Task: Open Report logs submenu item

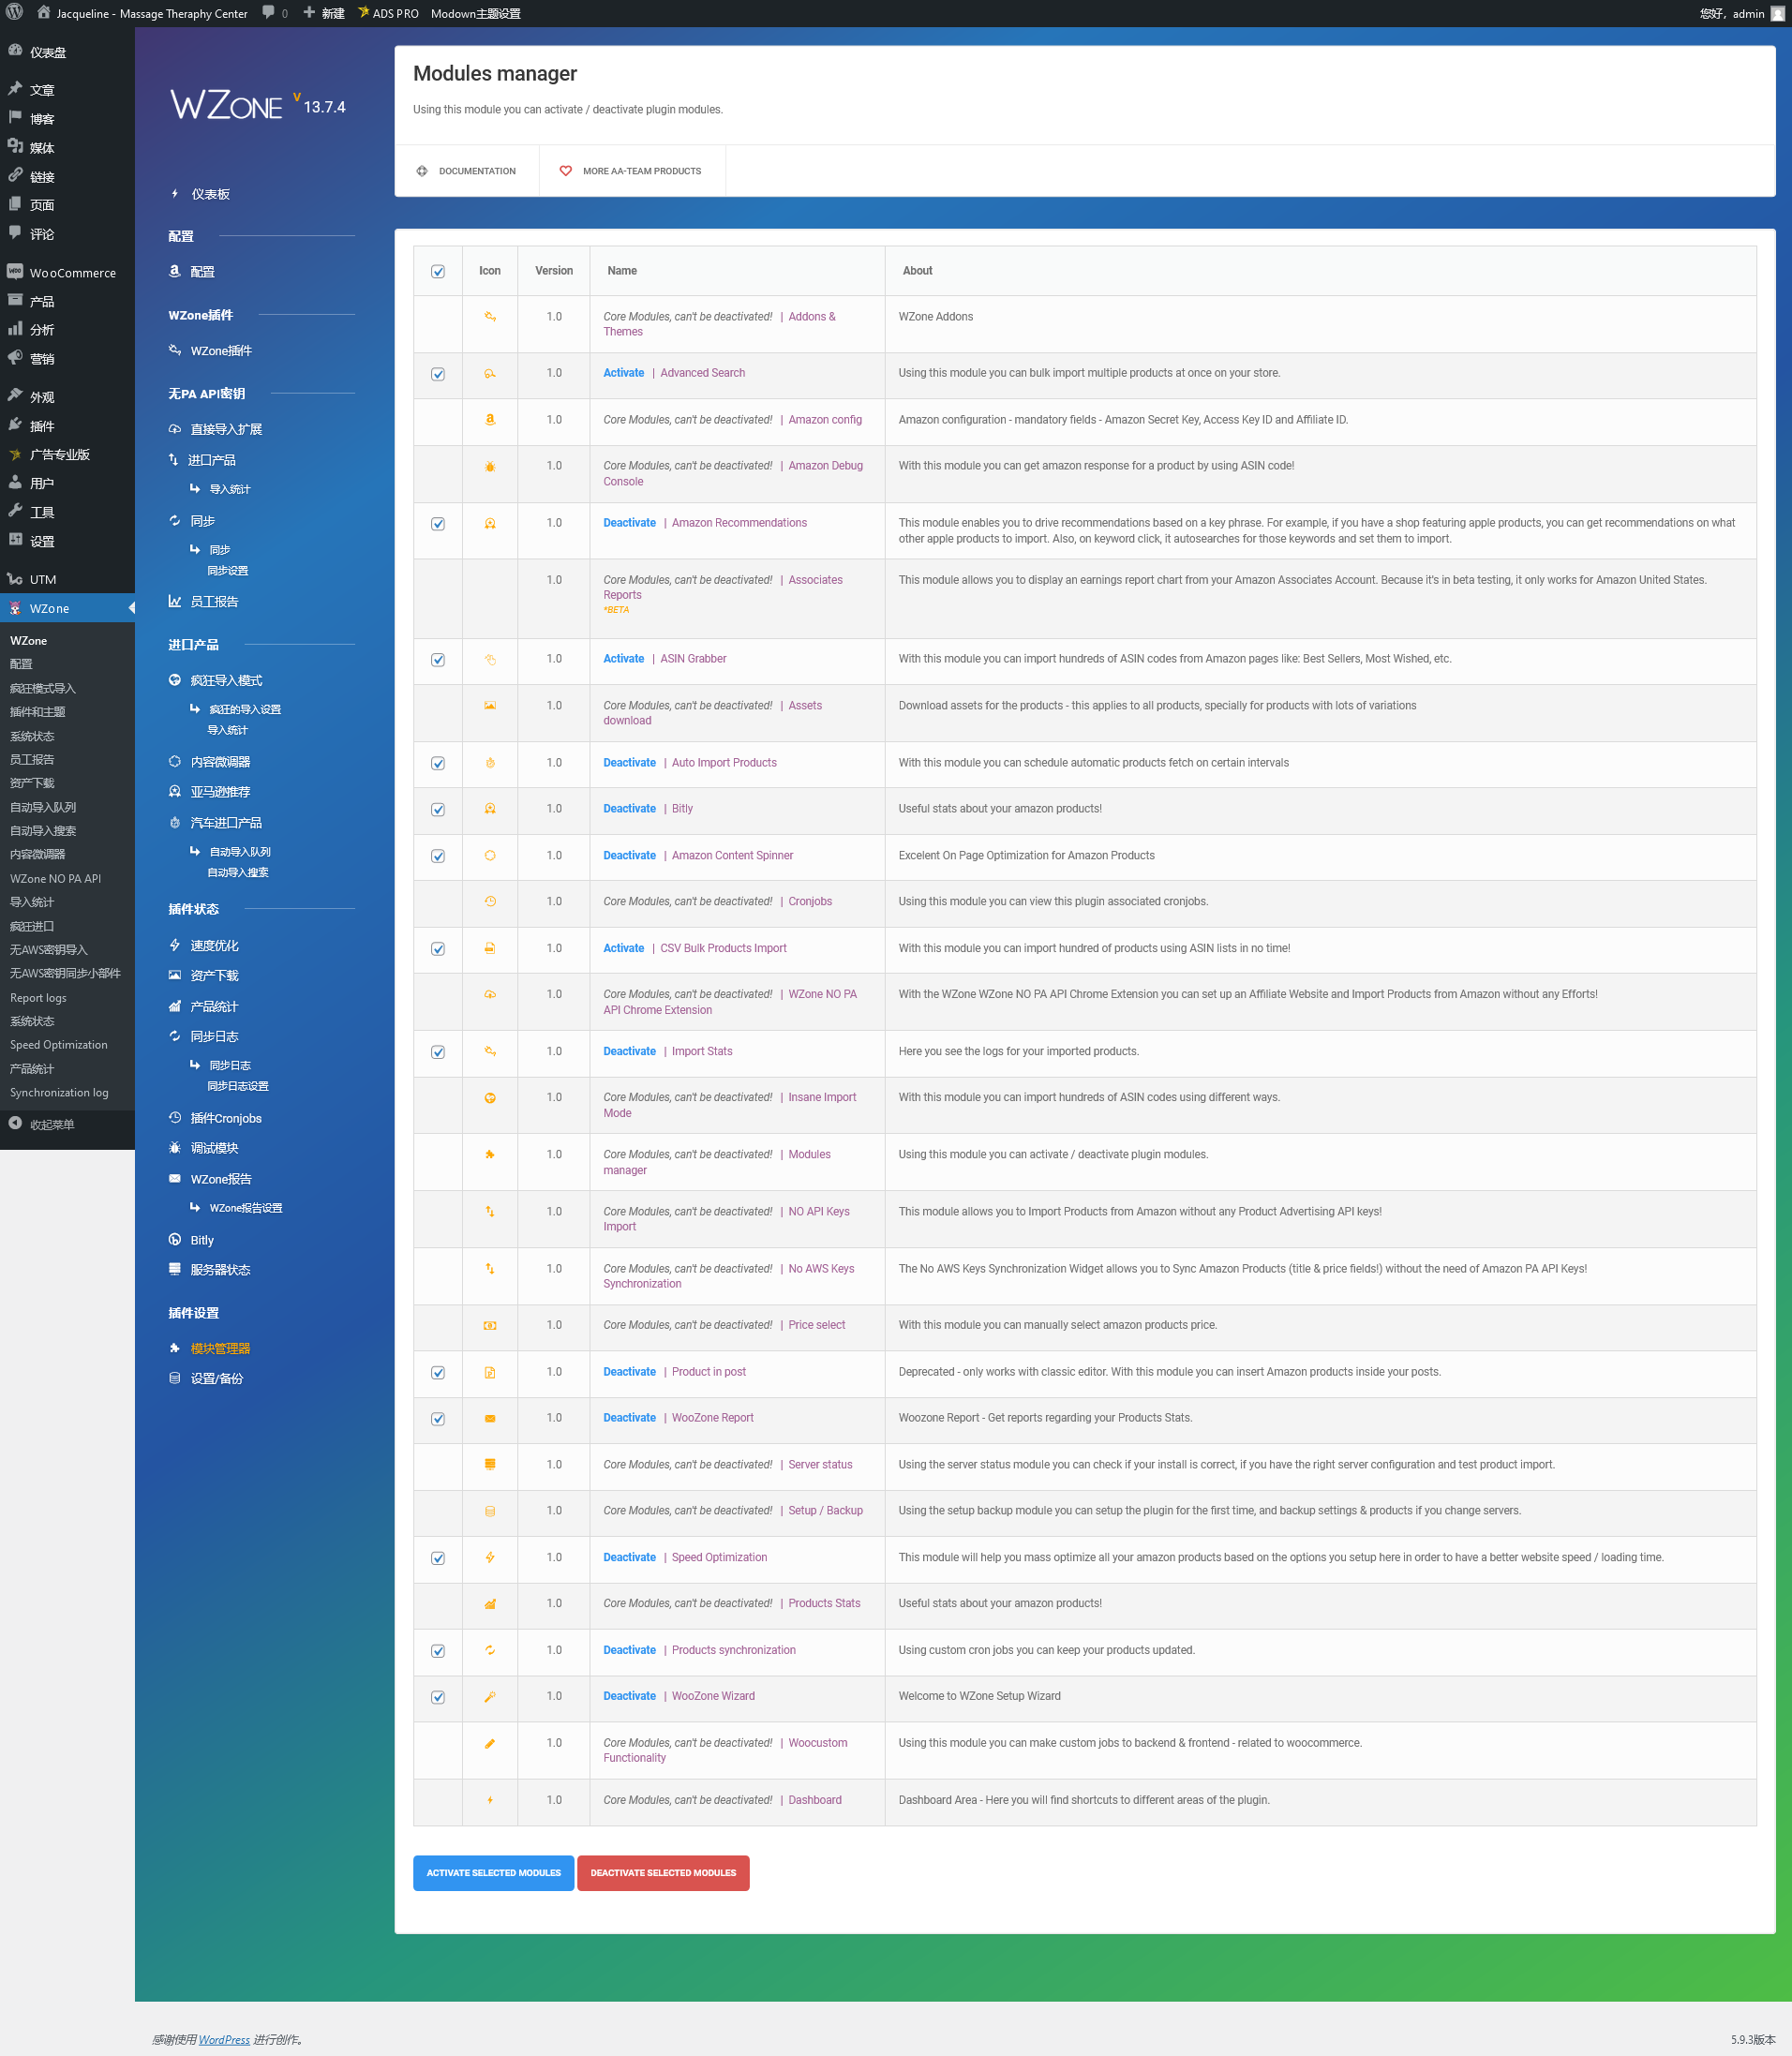Action: tap(38, 997)
